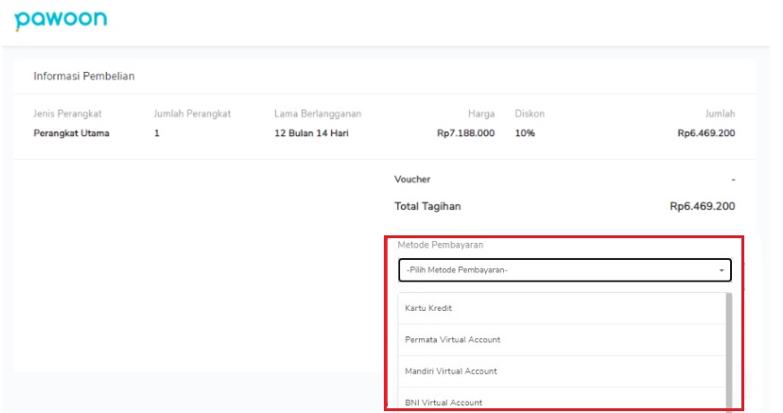783x413 pixels.
Task: Click the Total Tagihan amount Rp6.469.200
Action: 702,206
